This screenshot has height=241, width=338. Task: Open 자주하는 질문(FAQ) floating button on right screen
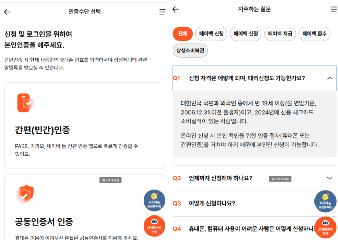coord(325,201)
